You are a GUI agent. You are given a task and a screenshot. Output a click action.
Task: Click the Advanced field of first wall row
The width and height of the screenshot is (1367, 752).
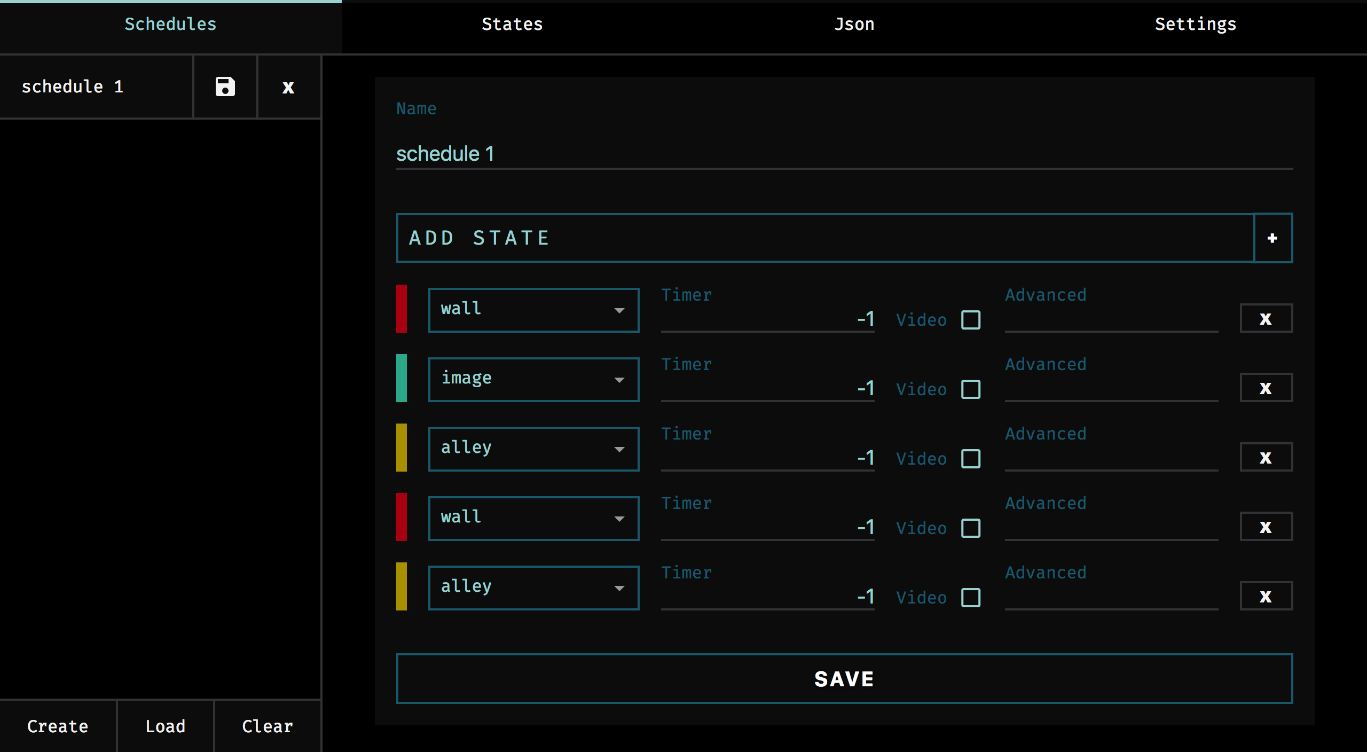(1111, 319)
